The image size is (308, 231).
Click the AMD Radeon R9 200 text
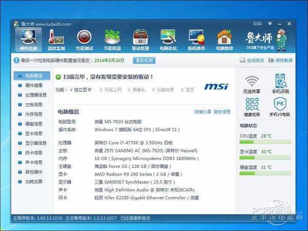click(x=138, y=174)
